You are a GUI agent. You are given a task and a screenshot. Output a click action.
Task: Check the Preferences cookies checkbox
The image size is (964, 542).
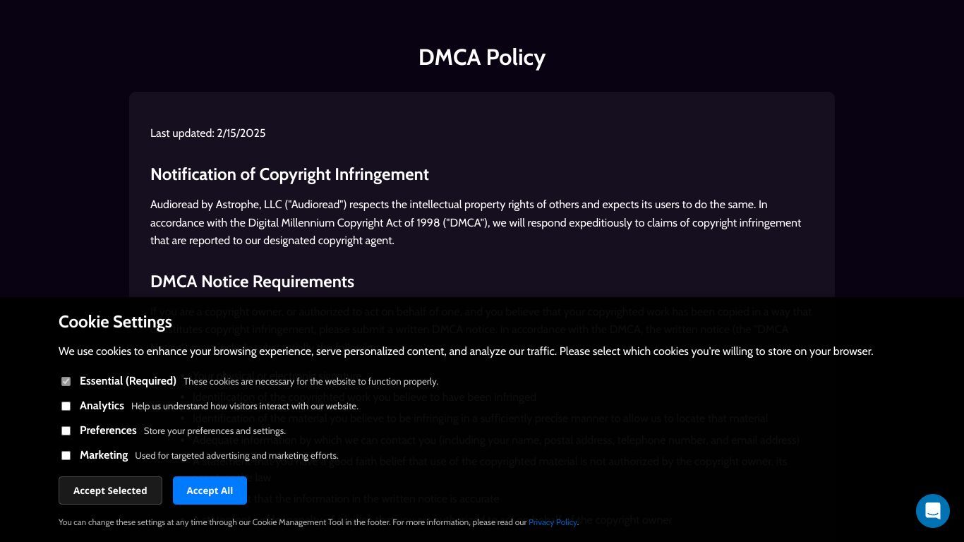66,431
